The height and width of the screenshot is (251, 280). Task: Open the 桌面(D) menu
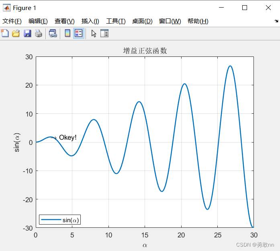142,21
